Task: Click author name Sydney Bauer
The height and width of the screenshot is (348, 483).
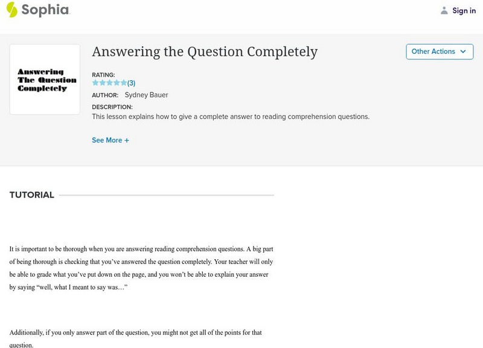Action: (146, 95)
